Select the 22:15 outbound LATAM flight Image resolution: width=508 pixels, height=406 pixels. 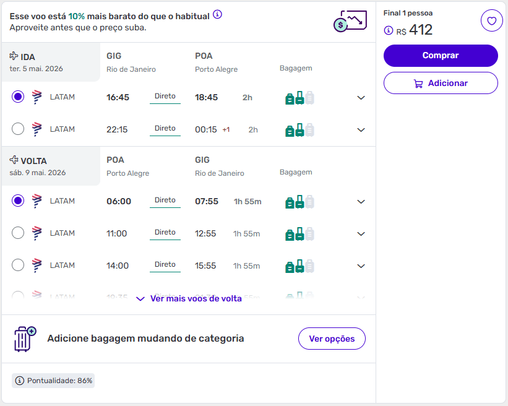[18, 129]
